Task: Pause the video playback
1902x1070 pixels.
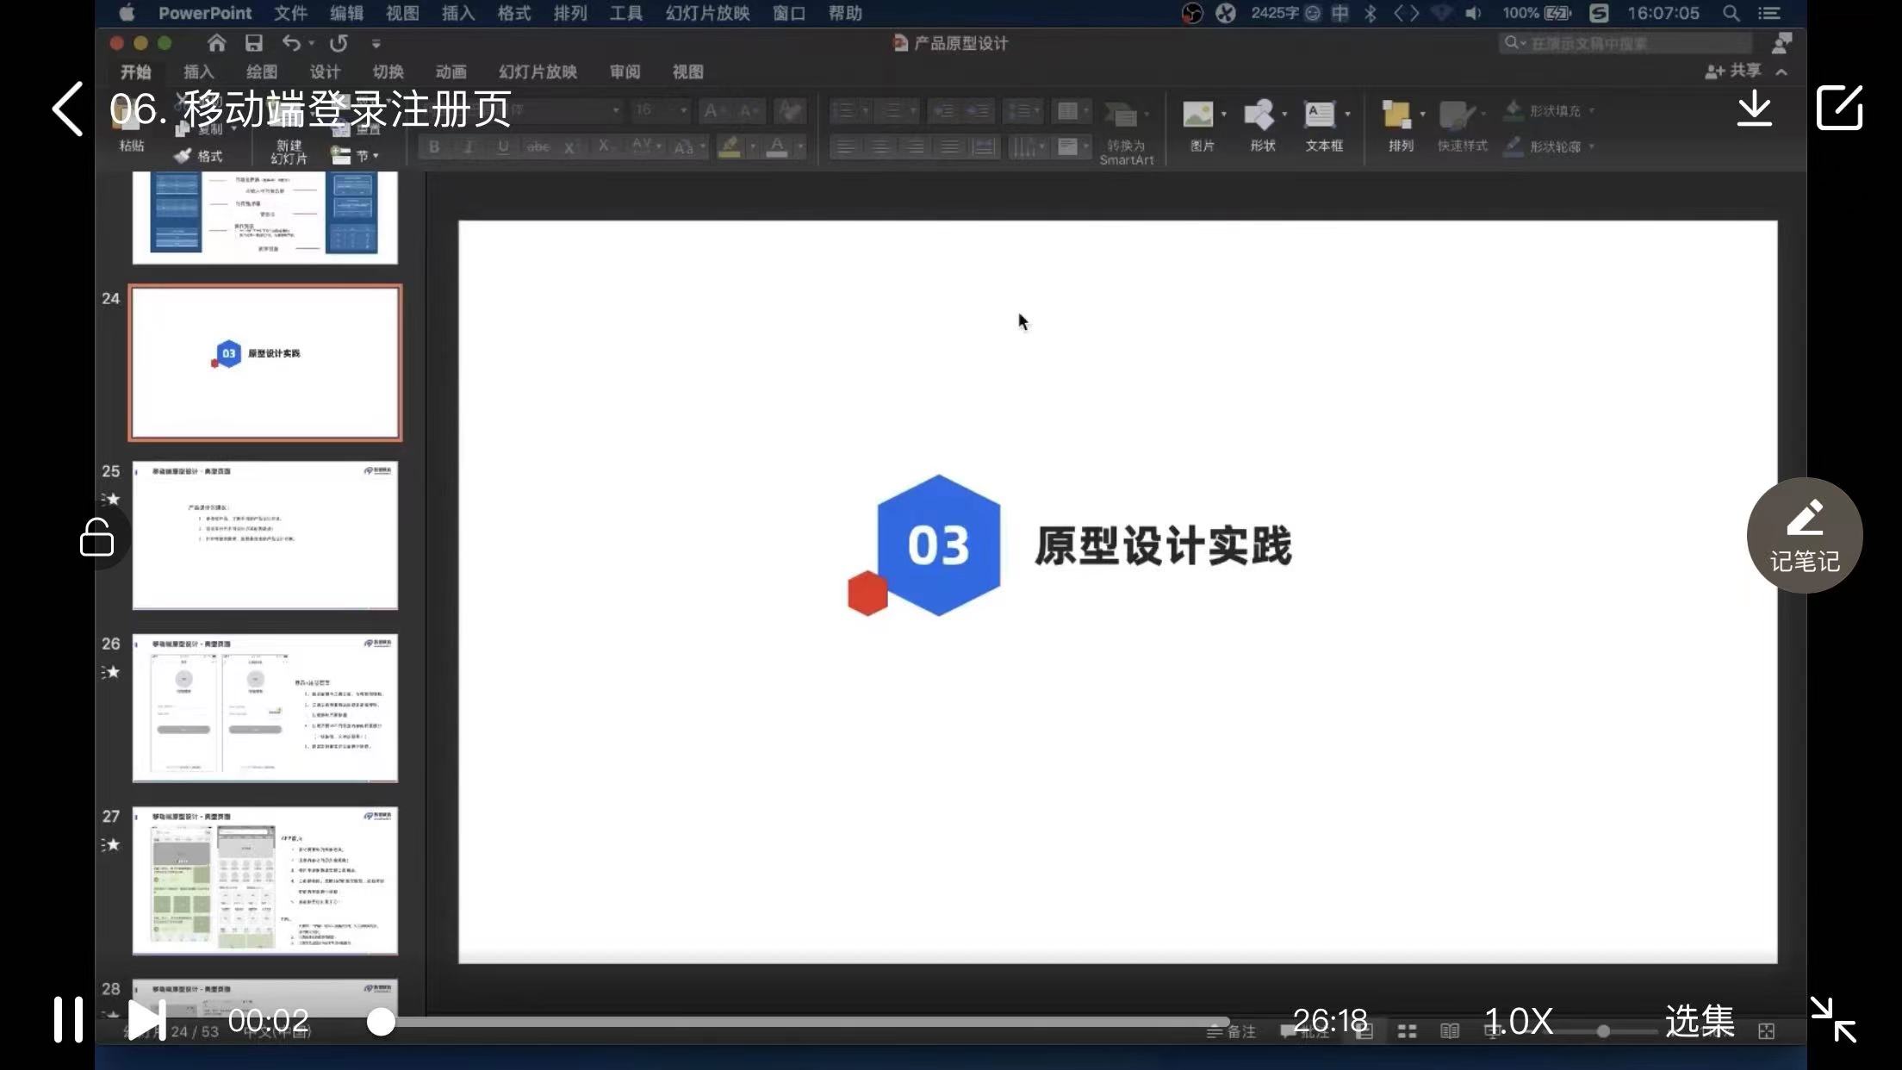Action: coord(68,1020)
